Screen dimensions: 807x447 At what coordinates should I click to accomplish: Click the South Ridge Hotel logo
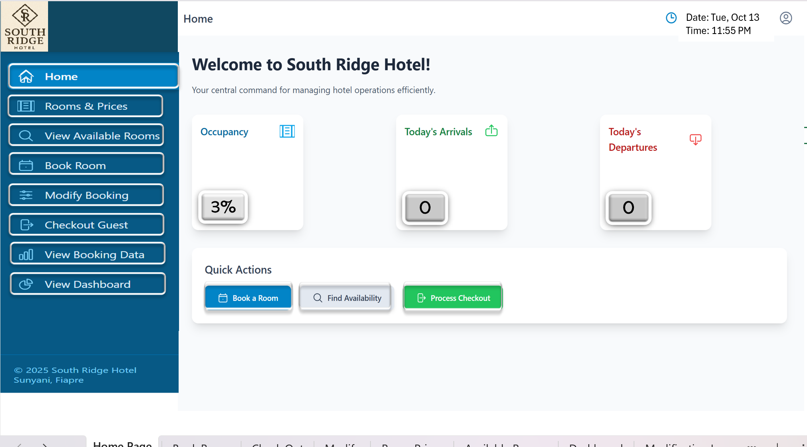click(x=24, y=26)
